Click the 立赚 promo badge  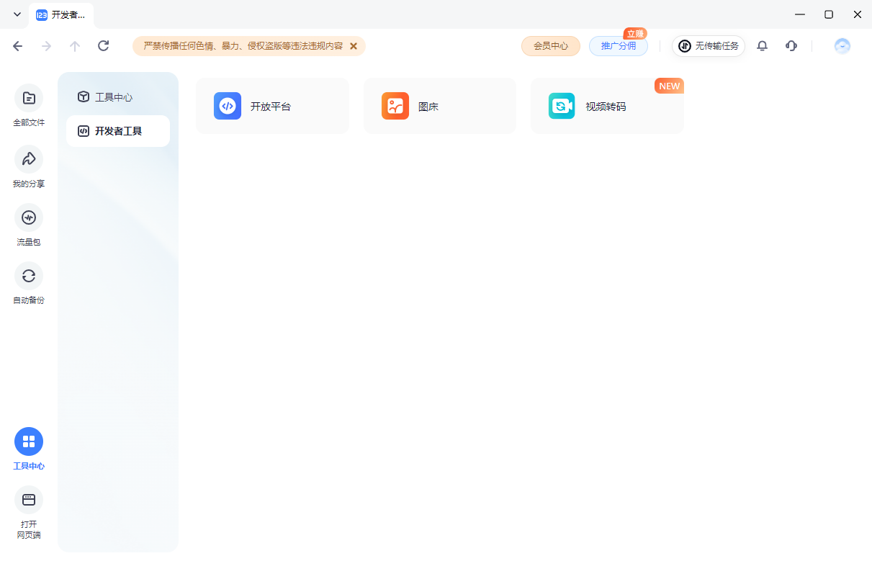[x=635, y=34]
